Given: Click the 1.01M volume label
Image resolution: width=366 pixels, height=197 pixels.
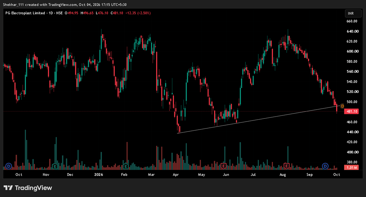Looking at the screenshot, I should 351,167.
